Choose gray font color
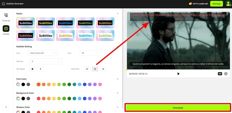This screenshot has height=113, width=232. point(28,84)
